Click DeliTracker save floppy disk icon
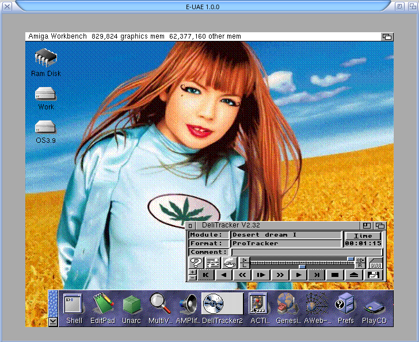419x342 pixels. pos(373,275)
